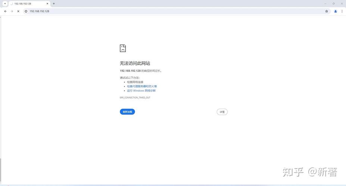
Task: Close the browser window
Action: (342, 4)
